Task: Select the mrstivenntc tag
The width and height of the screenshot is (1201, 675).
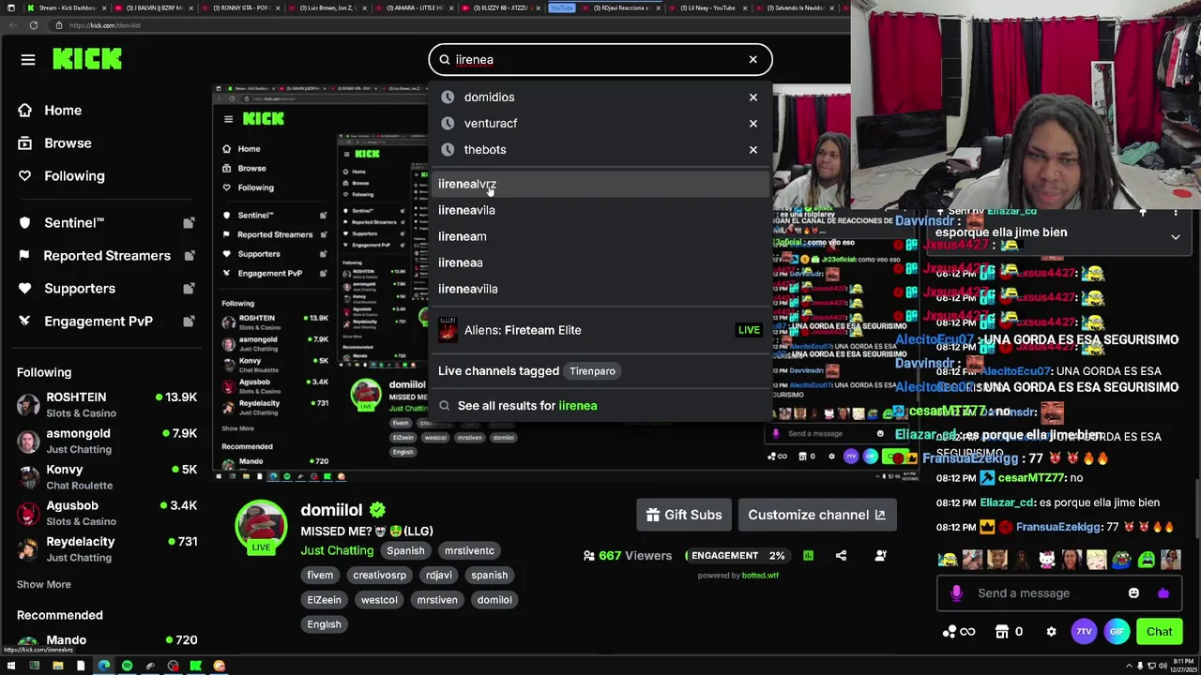Action: point(469,551)
